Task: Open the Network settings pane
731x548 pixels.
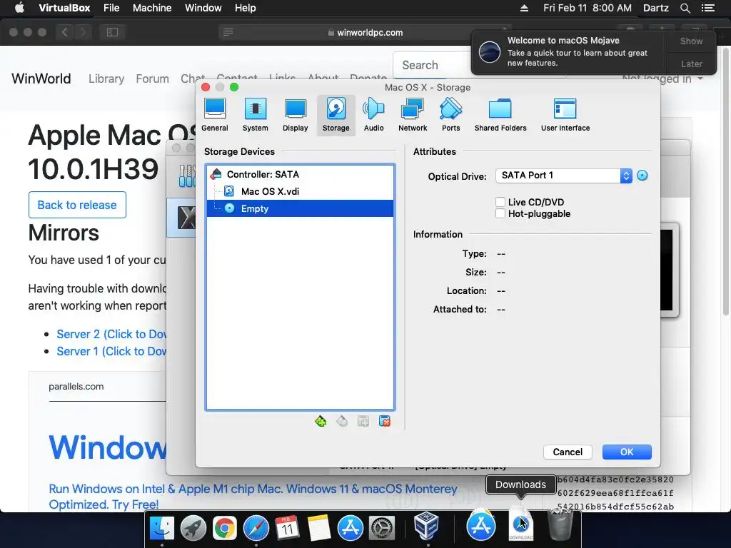Action: click(412, 115)
